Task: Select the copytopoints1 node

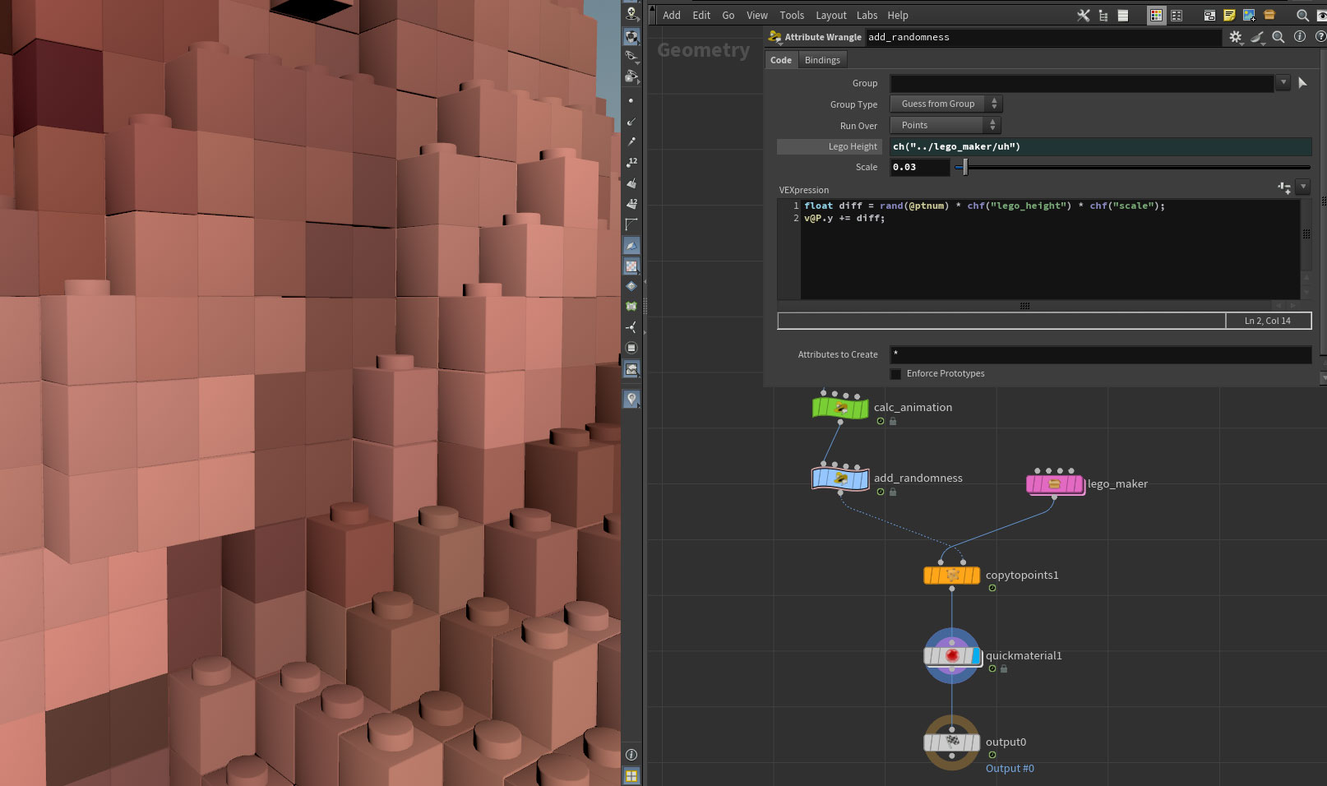Action: pos(952,576)
